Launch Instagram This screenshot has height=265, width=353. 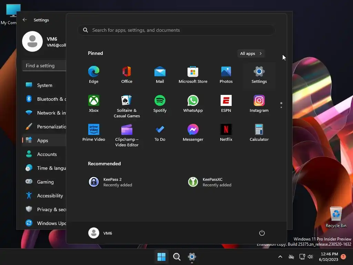pyautogui.click(x=259, y=104)
